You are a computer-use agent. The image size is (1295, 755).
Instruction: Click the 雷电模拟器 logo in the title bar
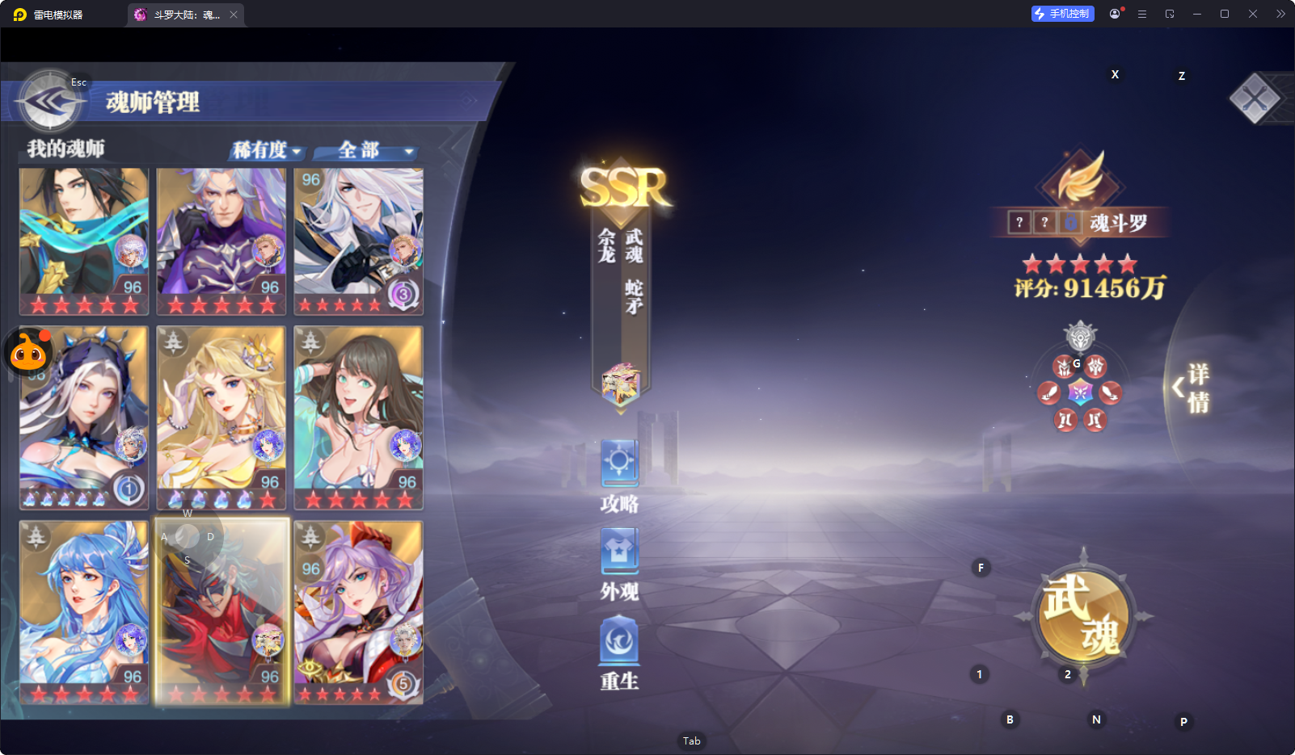coord(20,15)
